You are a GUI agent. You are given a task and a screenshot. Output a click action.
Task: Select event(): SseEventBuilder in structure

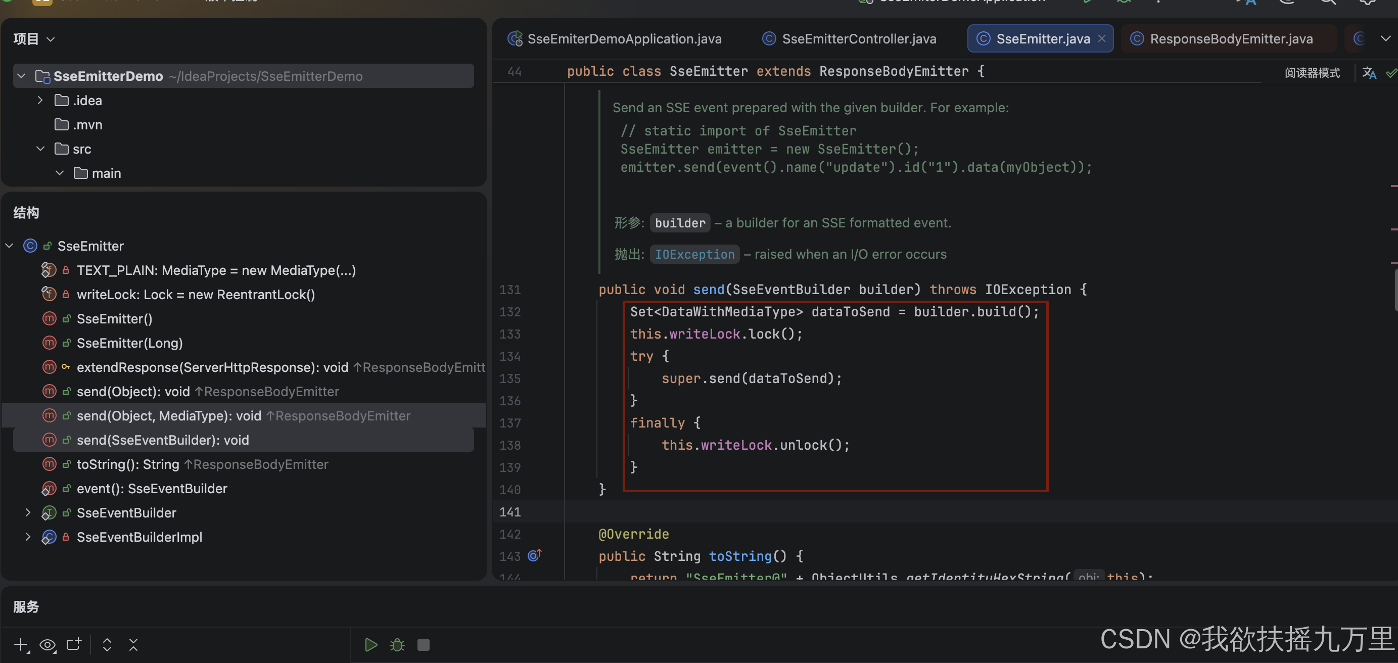(x=152, y=489)
